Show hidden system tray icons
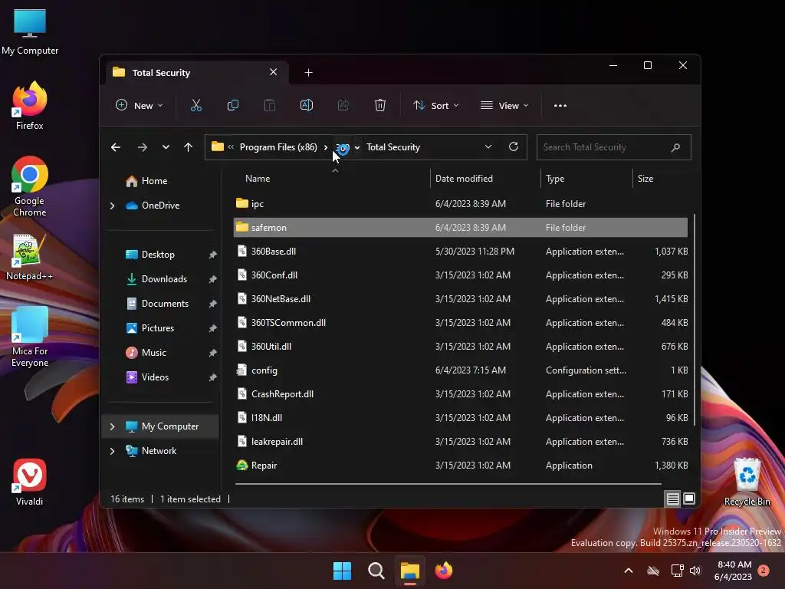Screen dimensions: 785x589 (x=629, y=571)
